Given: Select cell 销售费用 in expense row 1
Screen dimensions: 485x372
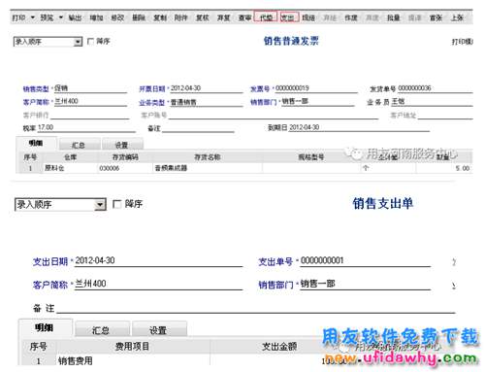Looking at the screenshot, I should click(x=133, y=360).
